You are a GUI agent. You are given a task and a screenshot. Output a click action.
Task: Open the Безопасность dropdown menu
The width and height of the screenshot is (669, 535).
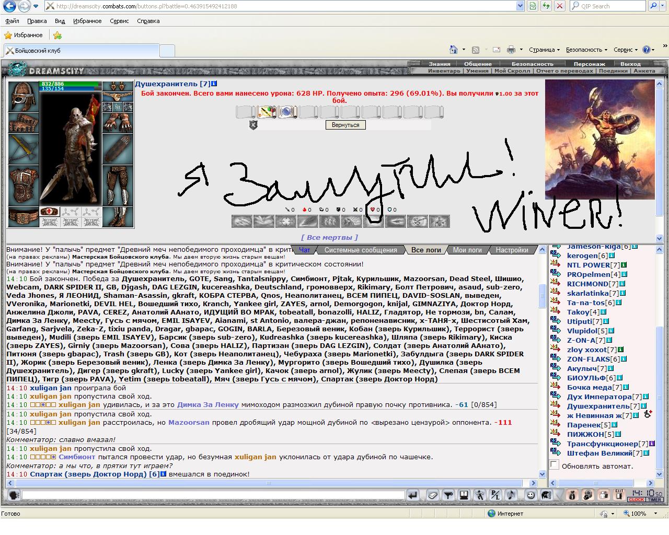click(x=586, y=50)
